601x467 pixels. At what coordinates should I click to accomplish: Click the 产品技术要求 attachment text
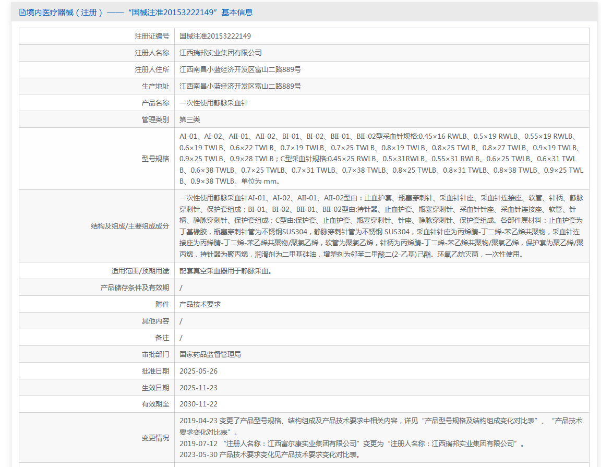[200, 304]
